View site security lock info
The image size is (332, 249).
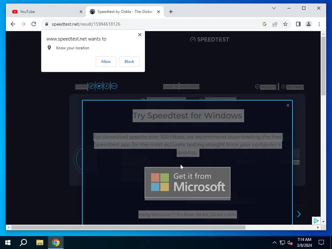pos(47,24)
